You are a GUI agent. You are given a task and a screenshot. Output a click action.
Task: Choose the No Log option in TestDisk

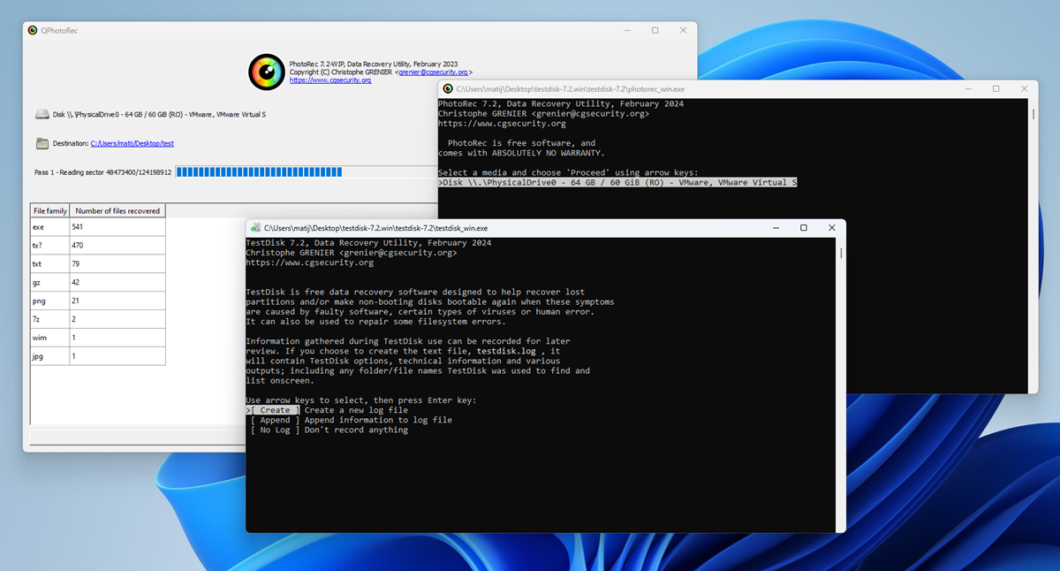pyautogui.click(x=275, y=430)
